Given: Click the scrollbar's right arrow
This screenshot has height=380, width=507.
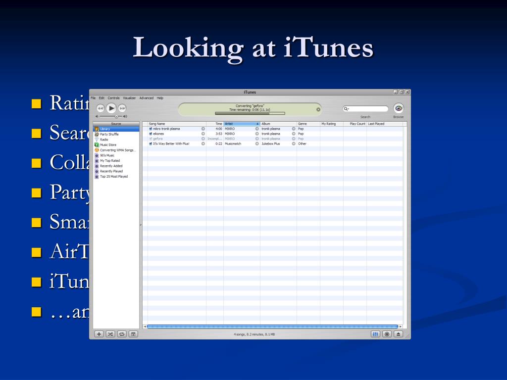Looking at the screenshot, I should click(401, 327).
